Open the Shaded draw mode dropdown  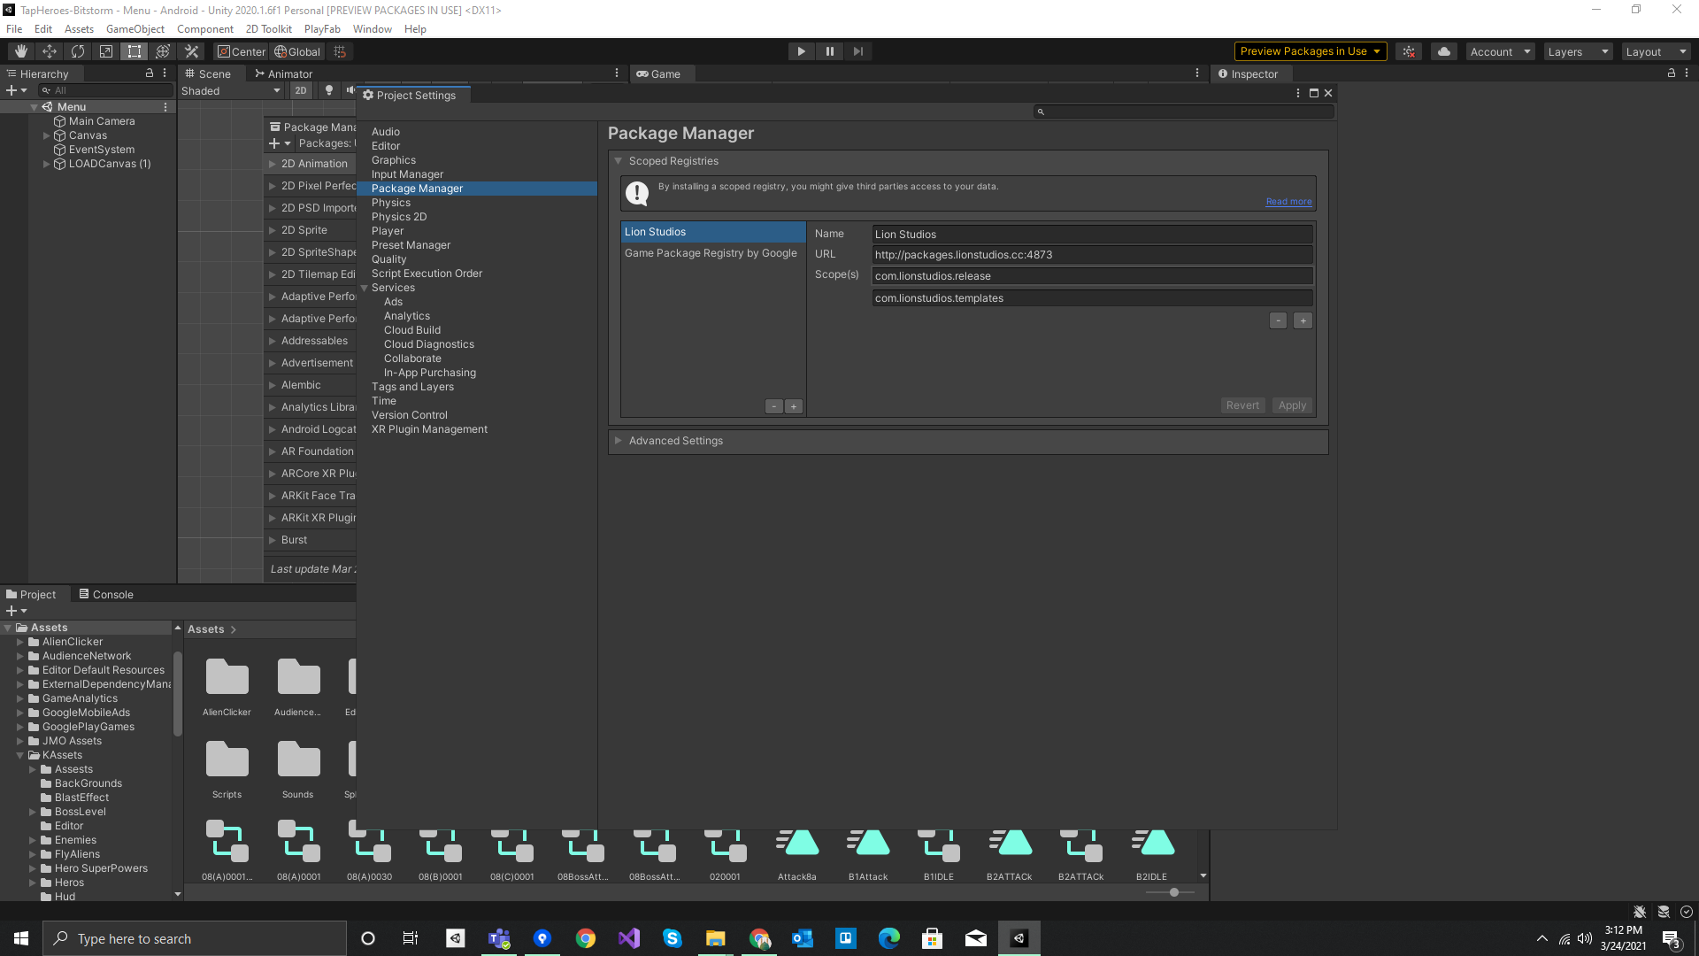coord(231,90)
